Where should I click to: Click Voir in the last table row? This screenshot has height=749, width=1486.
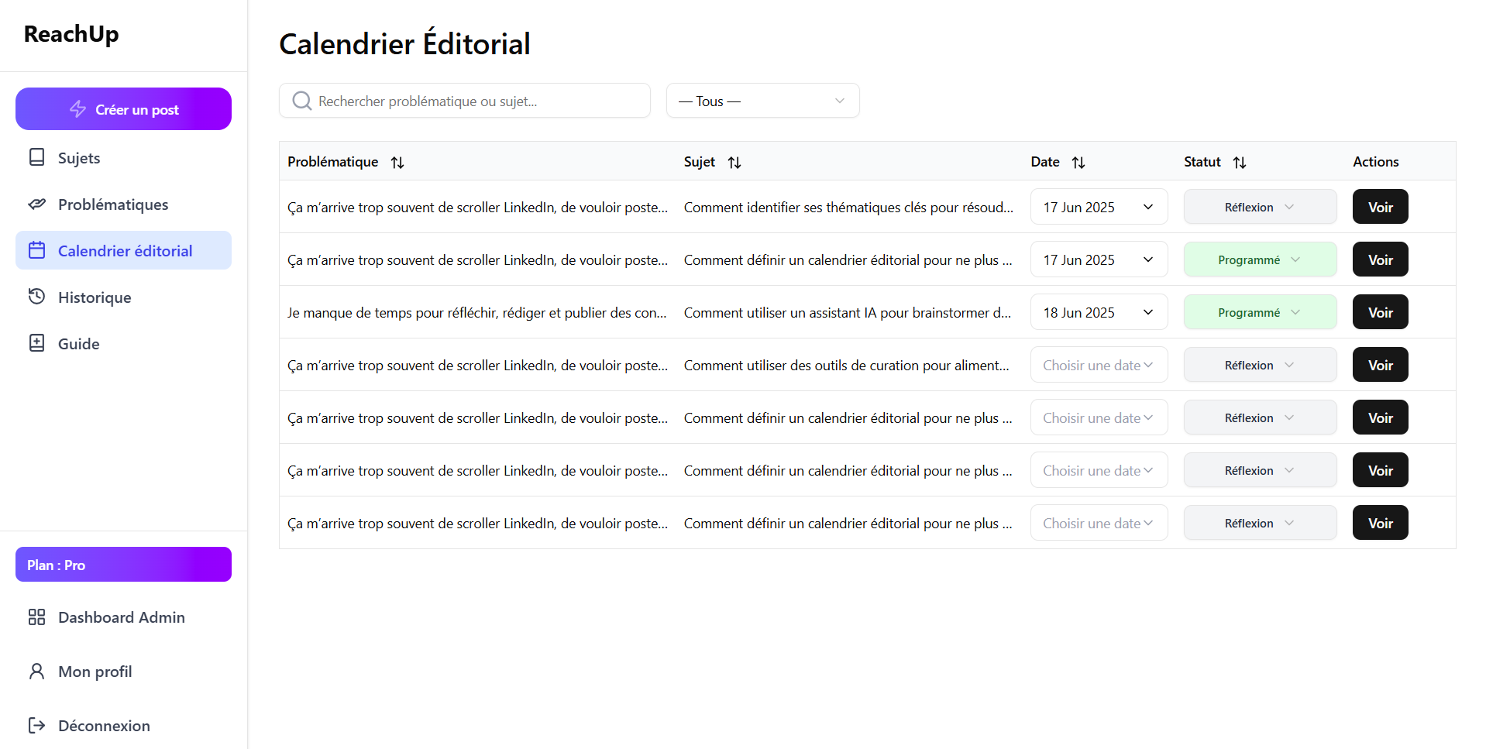1380,523
